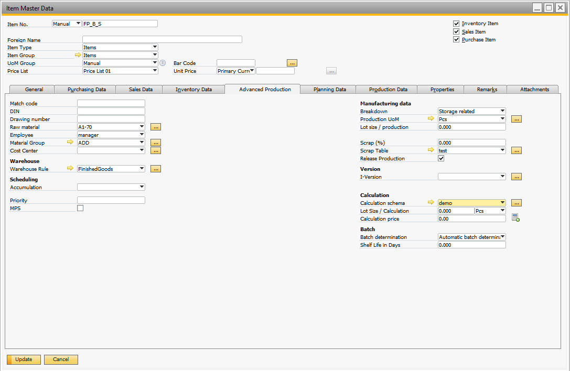Click the link arrow next to Material Group
570x371 pixels.
71,142
